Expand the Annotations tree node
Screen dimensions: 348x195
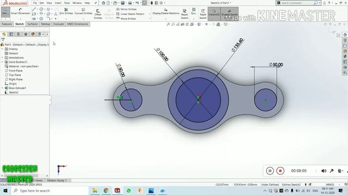point(2,57)
